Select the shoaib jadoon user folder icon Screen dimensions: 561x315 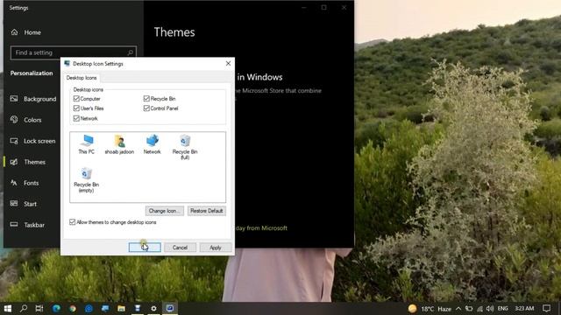point(119,144)
